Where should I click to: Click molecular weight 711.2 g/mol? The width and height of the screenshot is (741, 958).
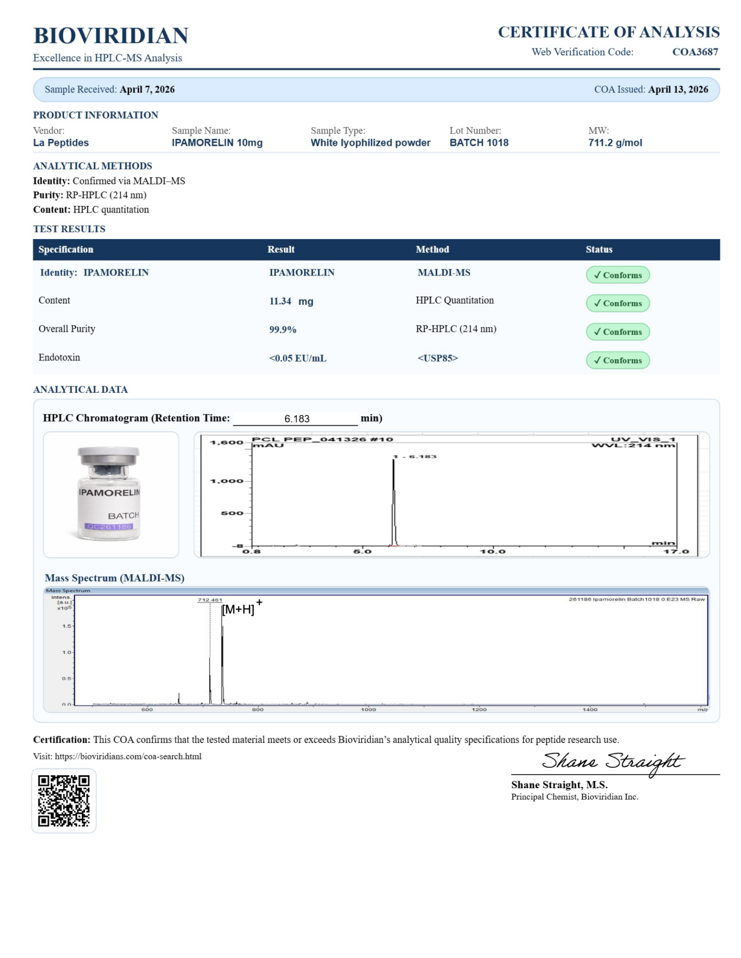pos(615,143)
